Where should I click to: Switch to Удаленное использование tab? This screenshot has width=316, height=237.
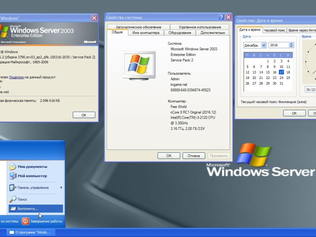200,27
